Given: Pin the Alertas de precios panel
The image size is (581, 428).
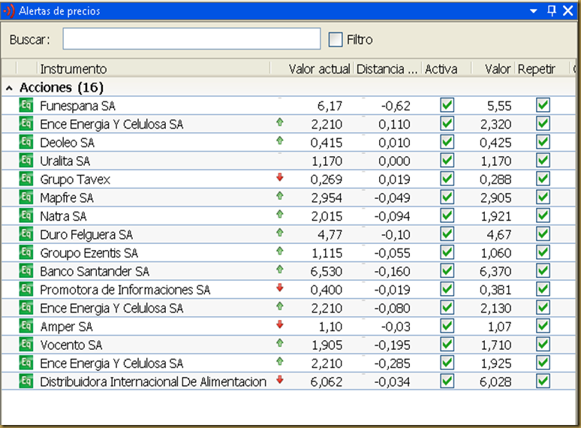Looking at the screenshot, I should [552, 11].
